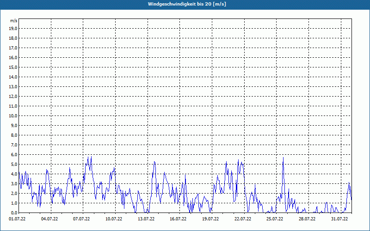370x231 pixels.
Task: Select date label 13.07.22
Action: click(x=146, y=219)
